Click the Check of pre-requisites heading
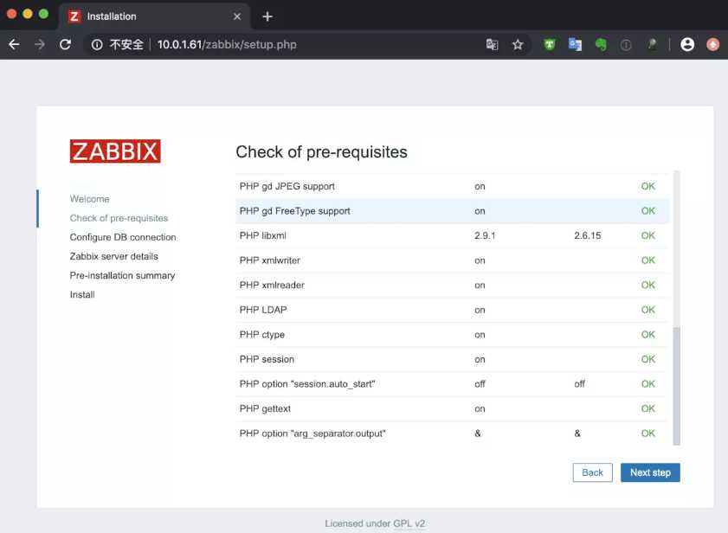 (x=321, y=152)
